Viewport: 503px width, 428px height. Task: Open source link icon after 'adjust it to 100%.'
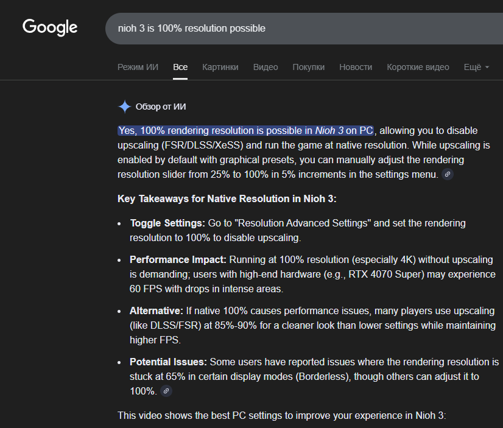pos(166,391)
